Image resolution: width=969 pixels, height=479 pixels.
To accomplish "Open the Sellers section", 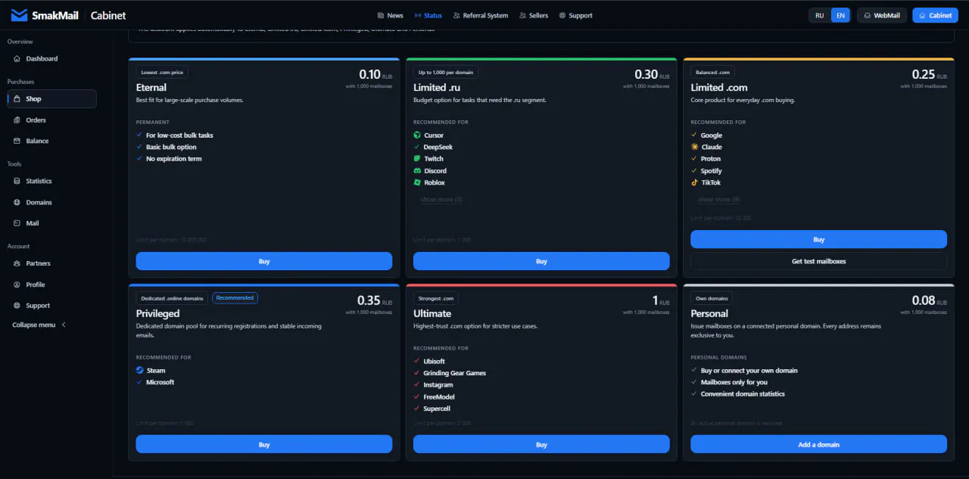I will [x=534, y=15].
